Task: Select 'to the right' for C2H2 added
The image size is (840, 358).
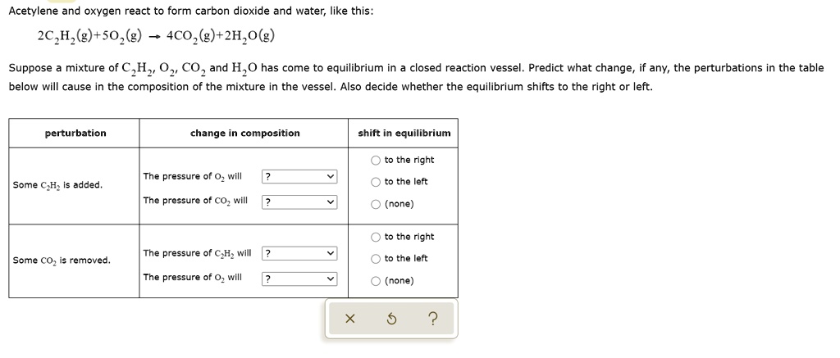Action: click(x=376, y=161)
